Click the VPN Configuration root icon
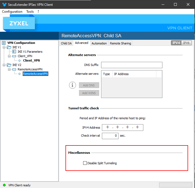 [x=4, y=43]
